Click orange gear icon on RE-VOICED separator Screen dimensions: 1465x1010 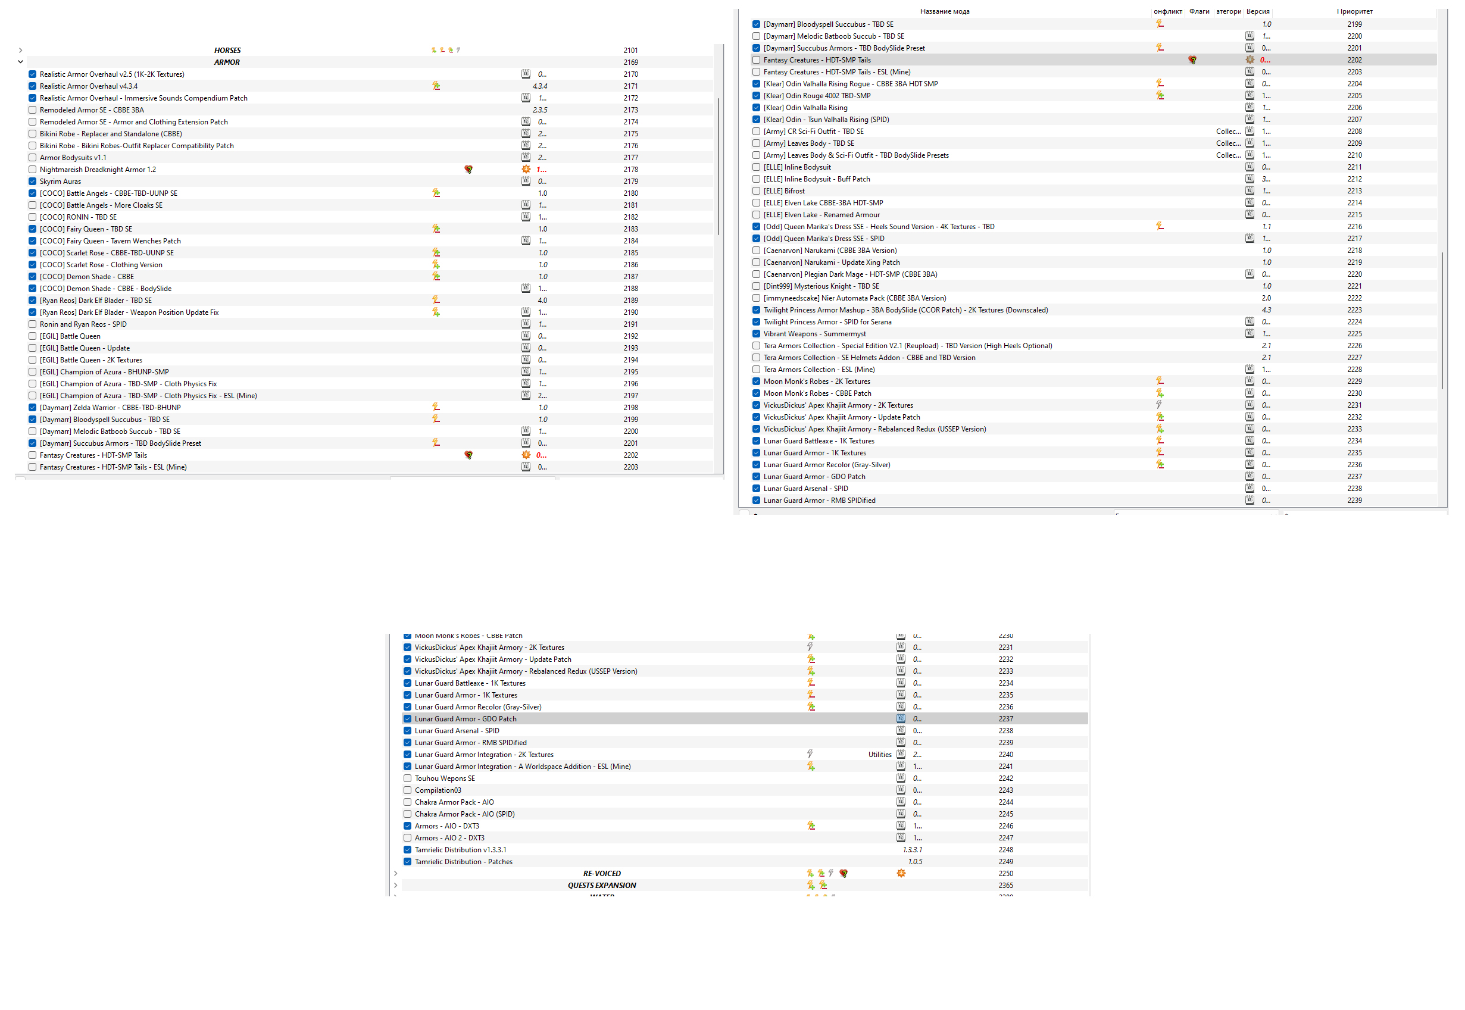tap(901, 873)
